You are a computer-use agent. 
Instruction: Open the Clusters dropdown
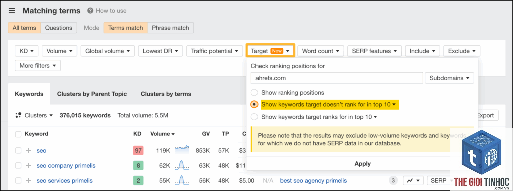[38, 115]
